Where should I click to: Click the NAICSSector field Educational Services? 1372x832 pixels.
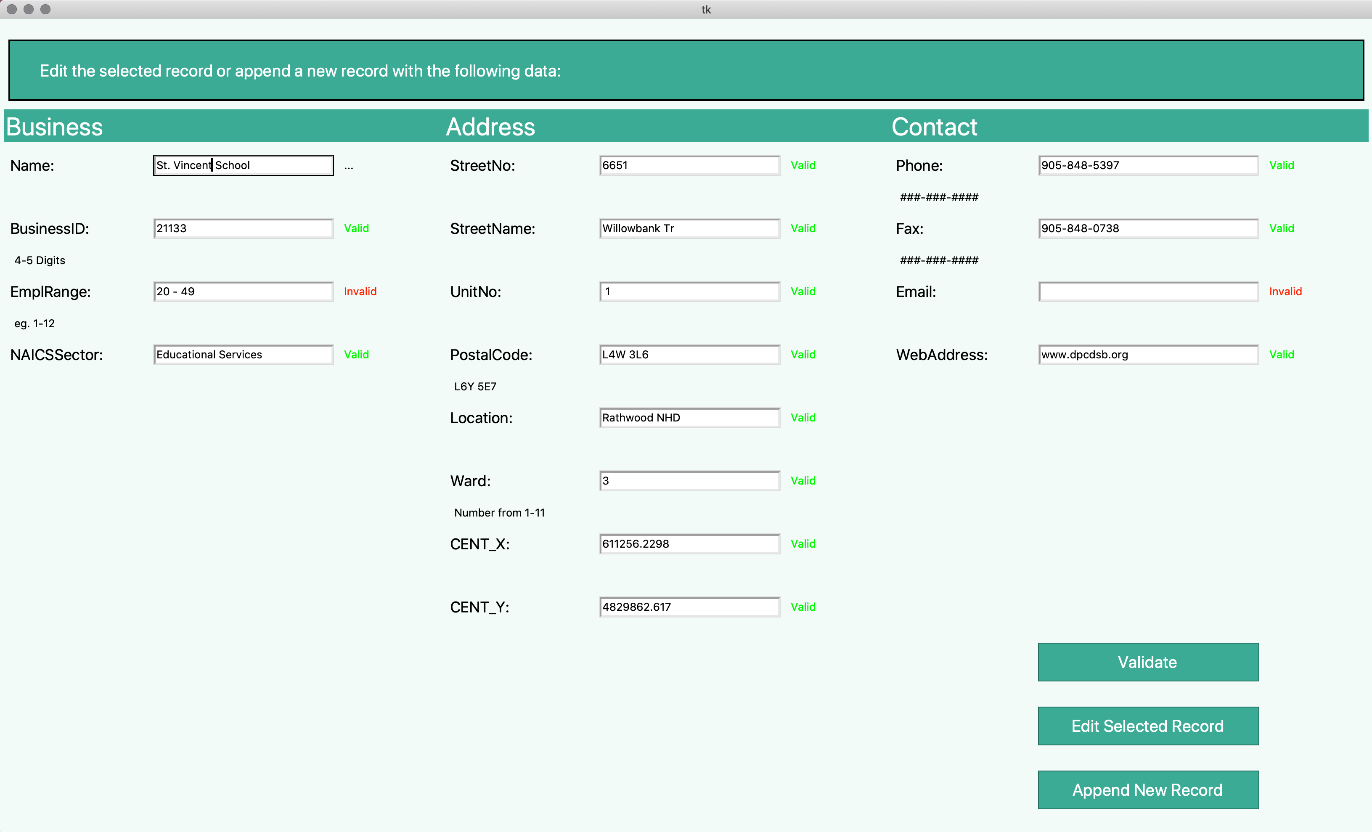point(244,354)
